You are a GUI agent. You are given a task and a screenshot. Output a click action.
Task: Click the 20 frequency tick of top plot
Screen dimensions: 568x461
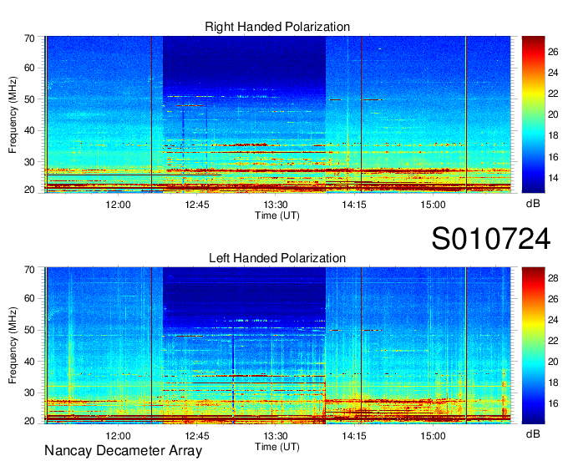[x=29, y=190]
